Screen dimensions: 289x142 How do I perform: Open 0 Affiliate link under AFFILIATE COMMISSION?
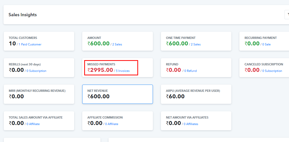coord(112,124)
